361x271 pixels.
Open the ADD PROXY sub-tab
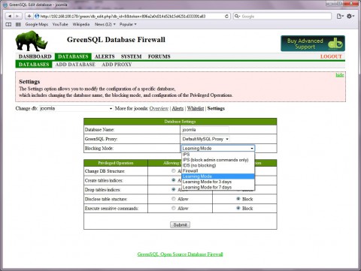[117, 65]
